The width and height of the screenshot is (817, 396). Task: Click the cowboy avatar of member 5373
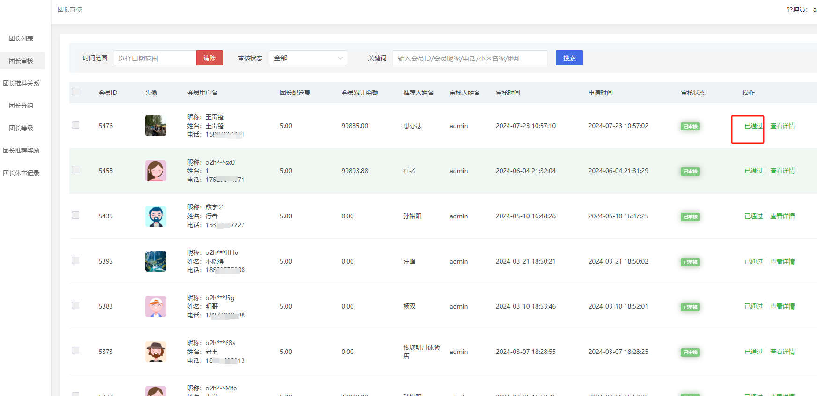[155, 352]
